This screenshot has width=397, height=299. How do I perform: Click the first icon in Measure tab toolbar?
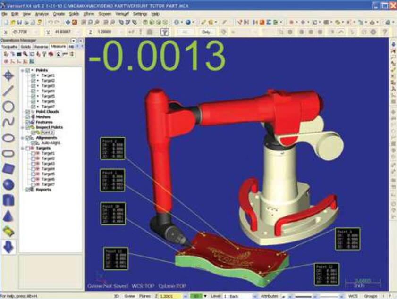tap(6, 54)
